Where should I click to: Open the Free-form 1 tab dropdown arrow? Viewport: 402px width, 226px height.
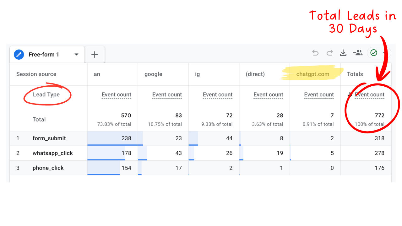(x=76, y=55)
